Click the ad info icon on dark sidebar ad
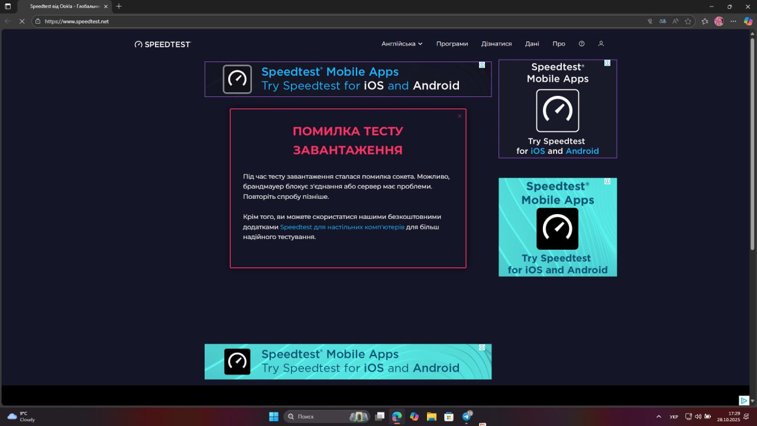 click(607, 63)
